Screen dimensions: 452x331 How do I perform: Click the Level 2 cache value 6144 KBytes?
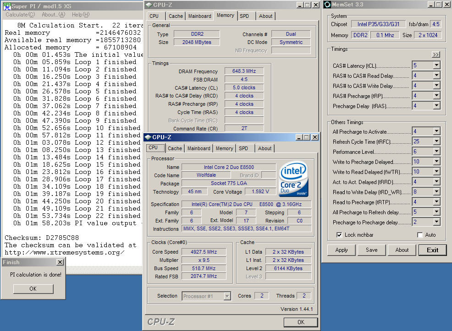(x=288, y=268)
